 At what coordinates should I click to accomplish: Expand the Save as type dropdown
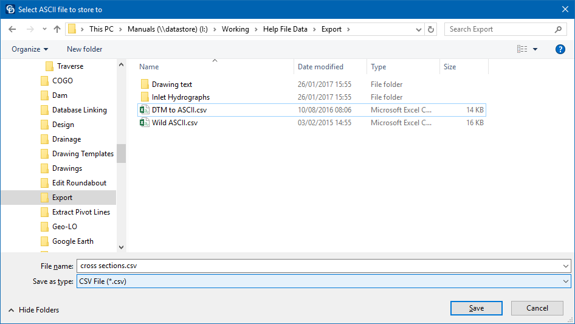pyautogui.click(x=566, y=281)
